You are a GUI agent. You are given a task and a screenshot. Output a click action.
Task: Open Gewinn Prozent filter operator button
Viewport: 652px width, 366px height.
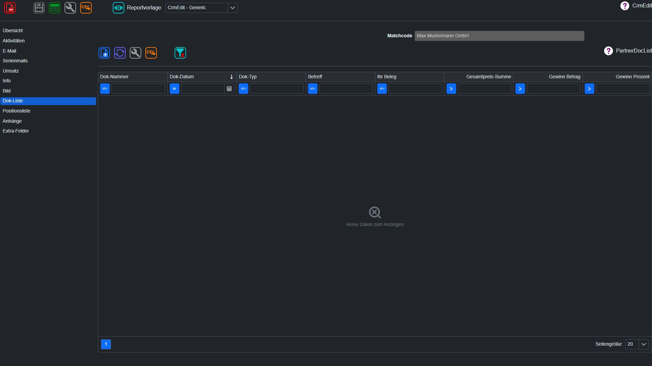[x=590, y=88]
